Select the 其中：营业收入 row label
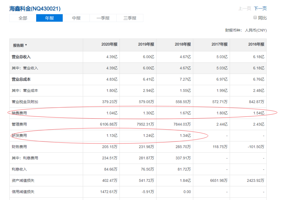Viewport: 294px width, 200px height. 25,68
